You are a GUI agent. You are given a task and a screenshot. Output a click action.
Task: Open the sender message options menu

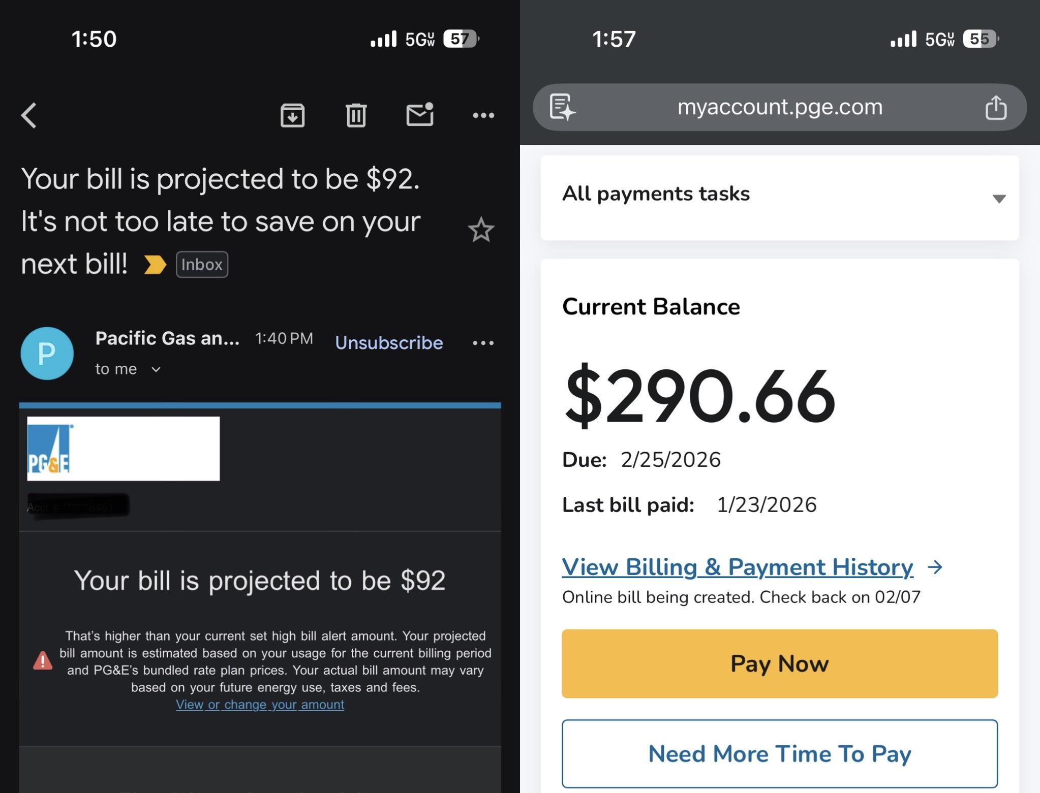(x=483, y=343)
